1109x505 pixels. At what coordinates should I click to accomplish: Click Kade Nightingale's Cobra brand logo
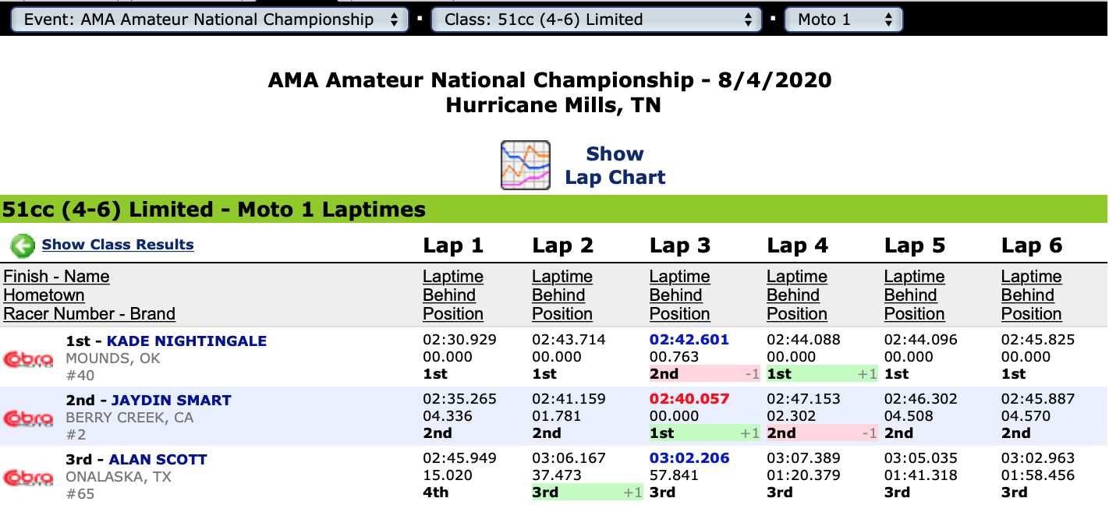pyautogui.click(x=29, y=359)
